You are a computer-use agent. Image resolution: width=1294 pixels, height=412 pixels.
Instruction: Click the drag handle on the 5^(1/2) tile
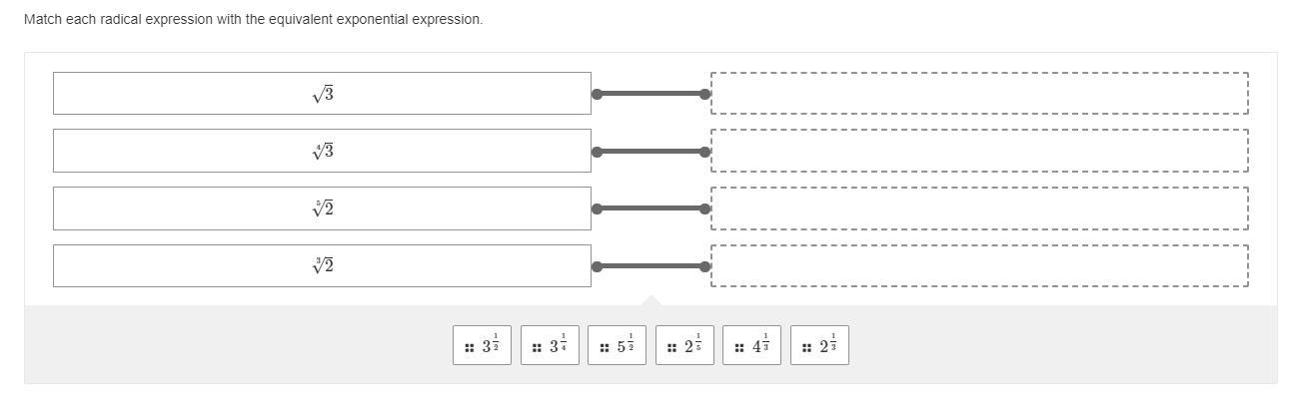605,348
